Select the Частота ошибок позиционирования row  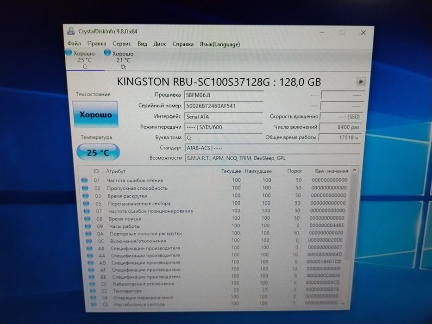tap(215, 211)
